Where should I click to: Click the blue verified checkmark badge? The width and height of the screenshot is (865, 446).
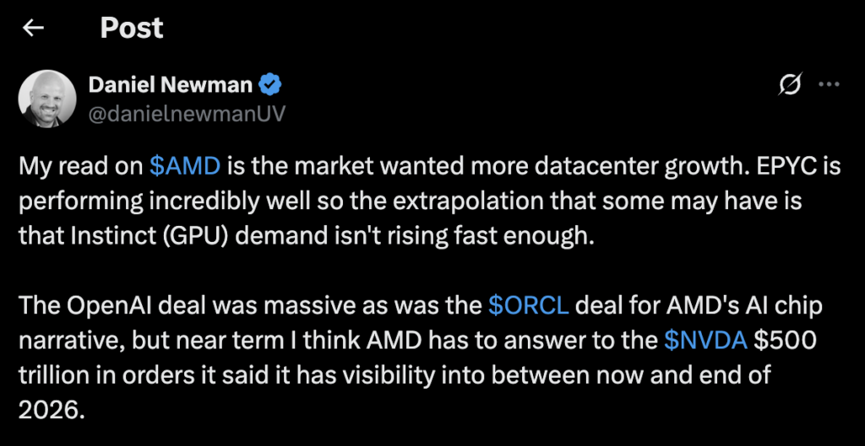pyautogui.click(x=270, y=84)
